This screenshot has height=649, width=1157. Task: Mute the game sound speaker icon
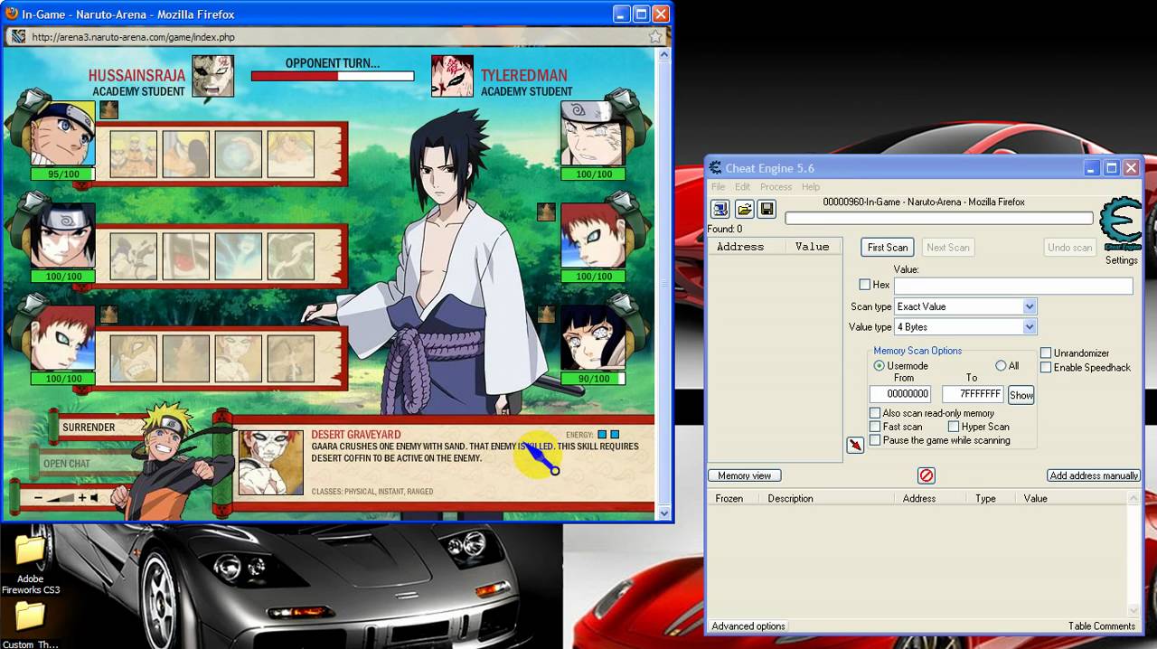95,497
